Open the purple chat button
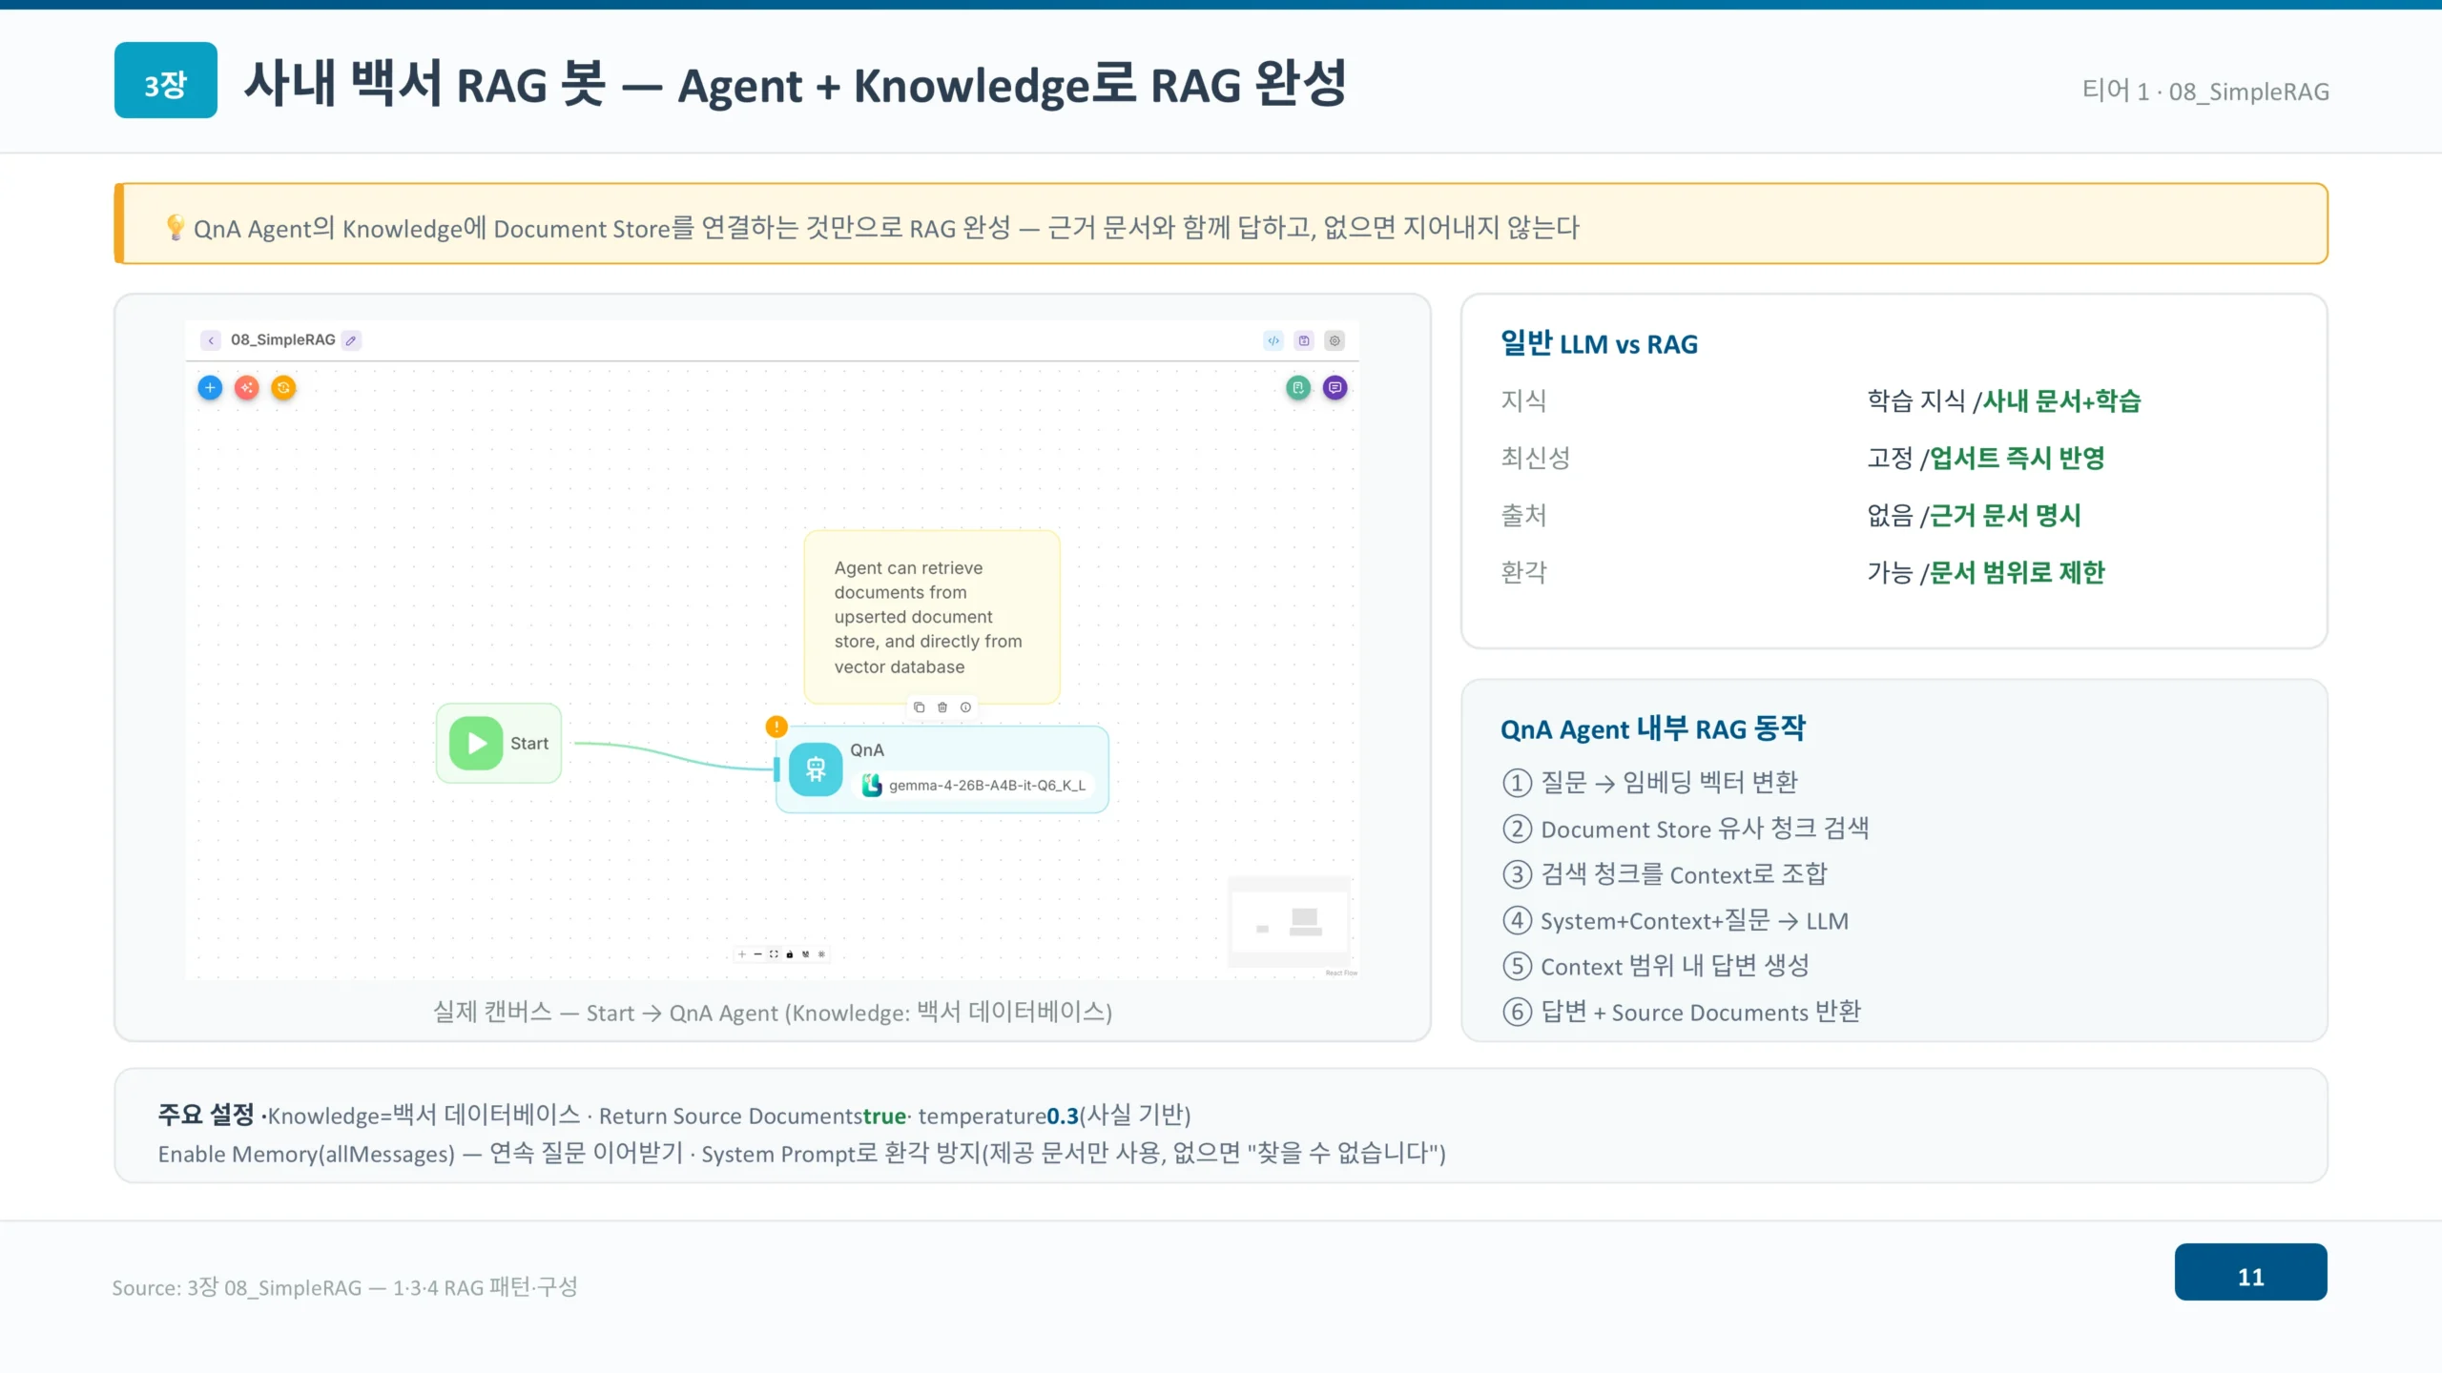Image resolution: width=2442 pixels, height=1373 pixels. (x=1335, y=388)
